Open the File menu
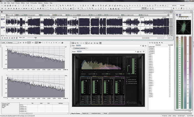194x117 pixels. pyautogui.click(x=2, y=3)
